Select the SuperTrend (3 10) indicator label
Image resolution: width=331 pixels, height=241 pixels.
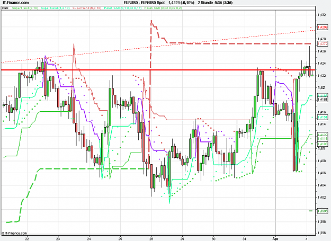pos(25,8)
